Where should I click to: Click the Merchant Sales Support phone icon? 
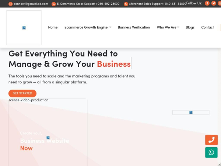tap(126, 4)
